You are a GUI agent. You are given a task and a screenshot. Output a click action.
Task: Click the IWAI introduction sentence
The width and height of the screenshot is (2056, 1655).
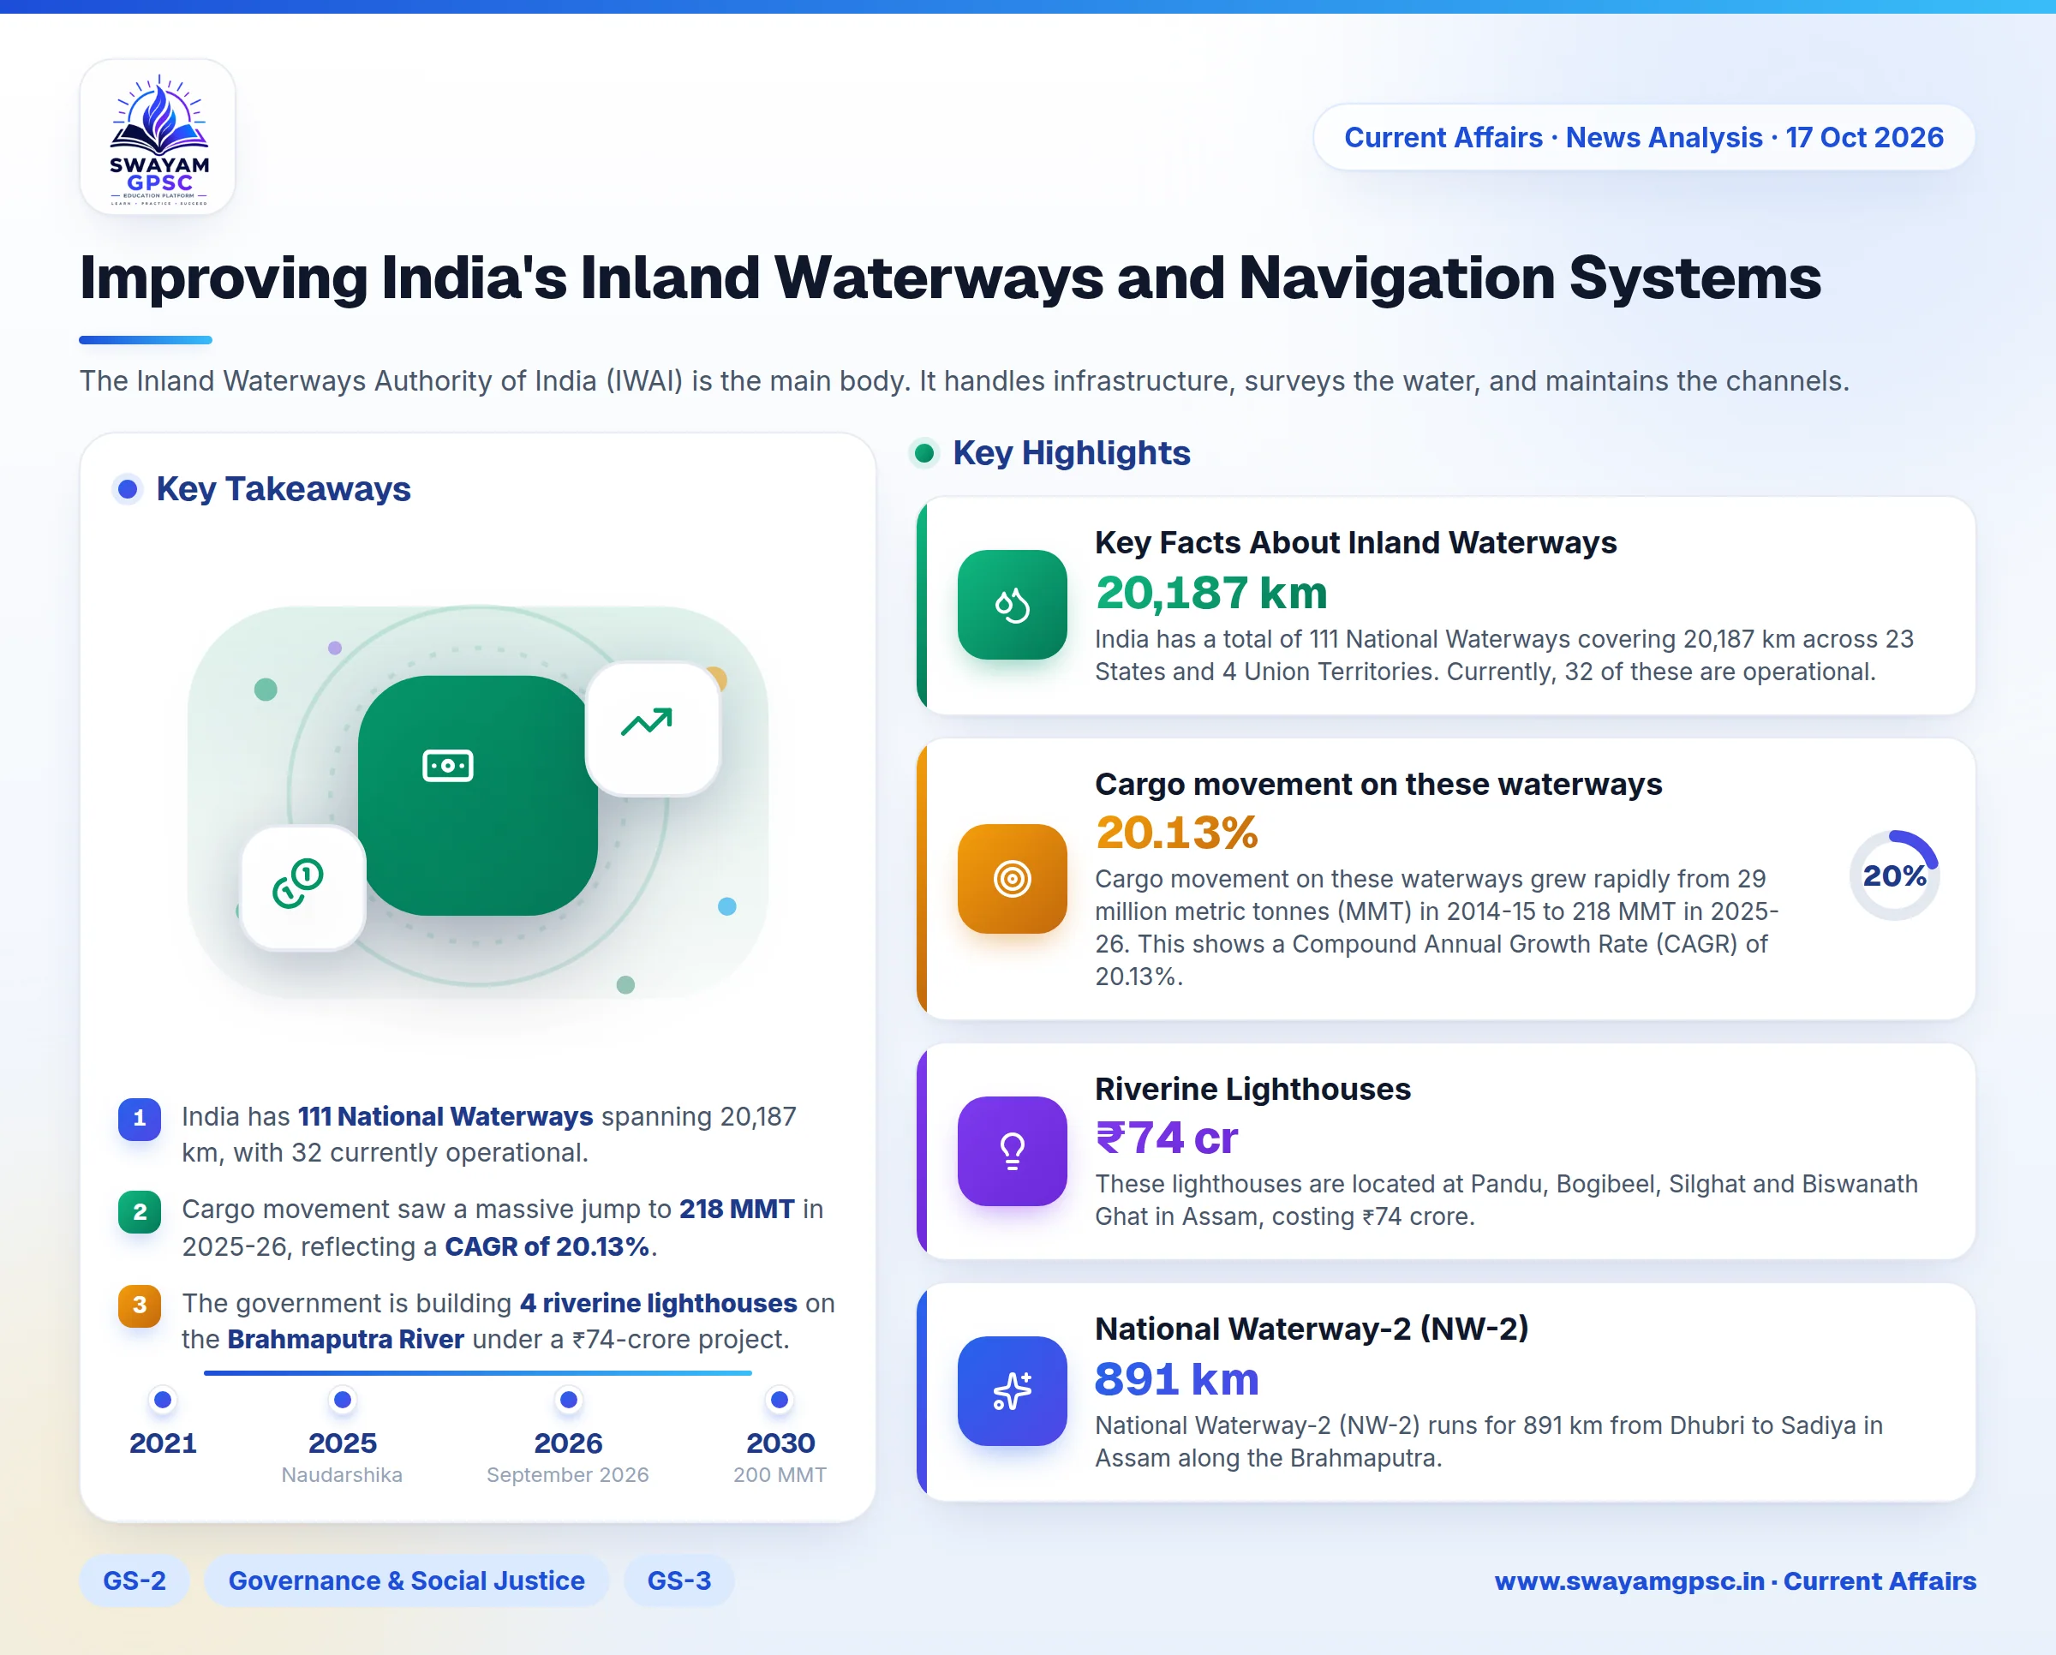pos(964,381)
